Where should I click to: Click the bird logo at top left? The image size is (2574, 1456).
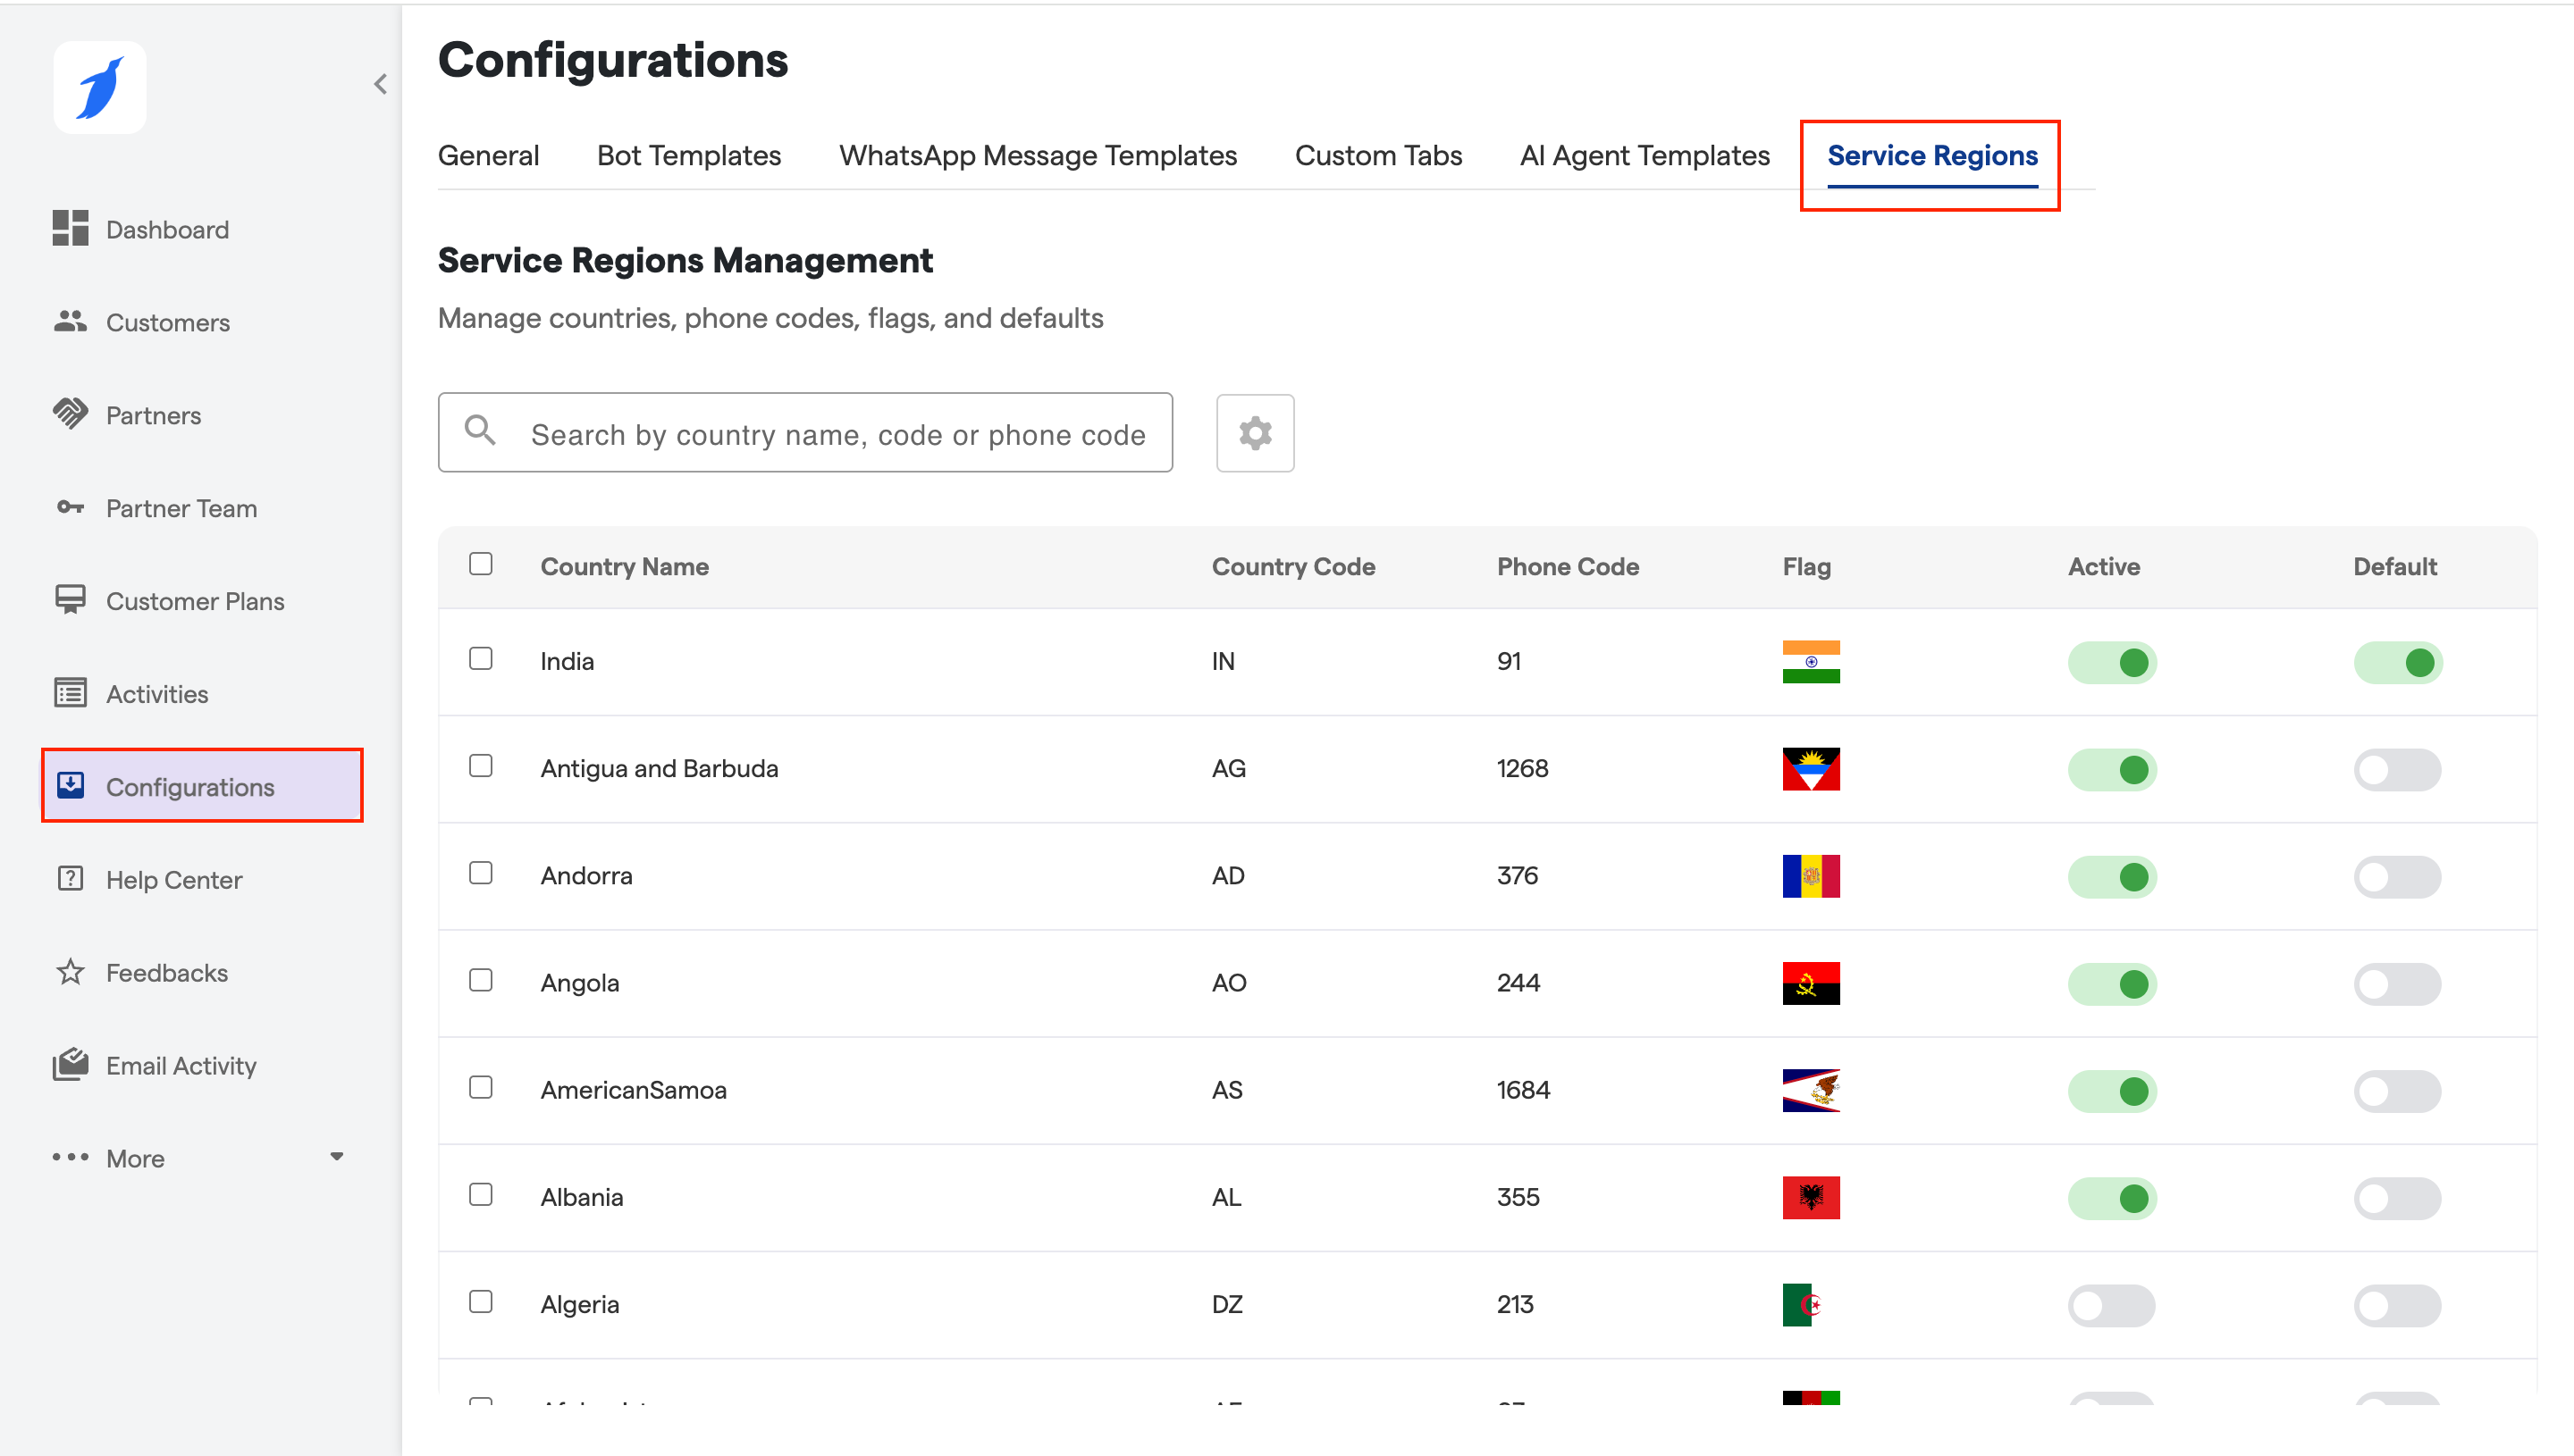pyautogui.click(x=100, y=88)
